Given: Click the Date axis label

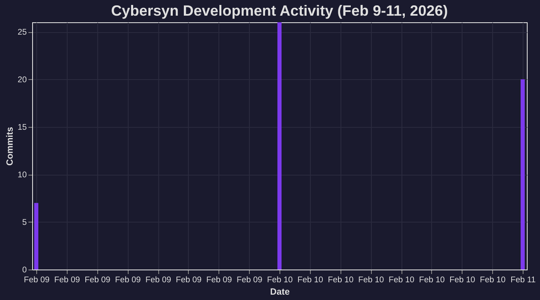Looking at the screenshot, I should pyautogui.click(x=280, y=291).
